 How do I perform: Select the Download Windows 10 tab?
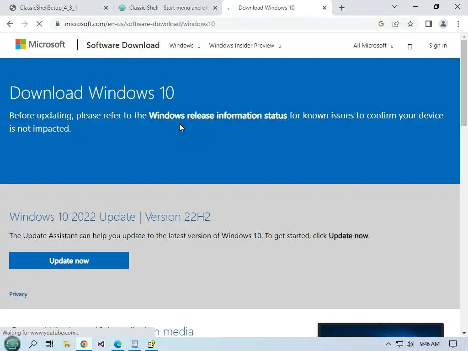tap(266, 8)
